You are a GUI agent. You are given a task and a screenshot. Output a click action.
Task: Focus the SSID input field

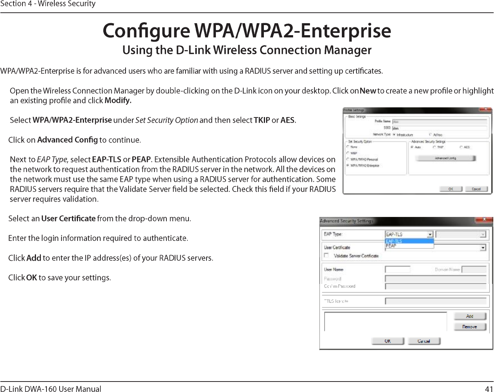click(x=440, y=128)
